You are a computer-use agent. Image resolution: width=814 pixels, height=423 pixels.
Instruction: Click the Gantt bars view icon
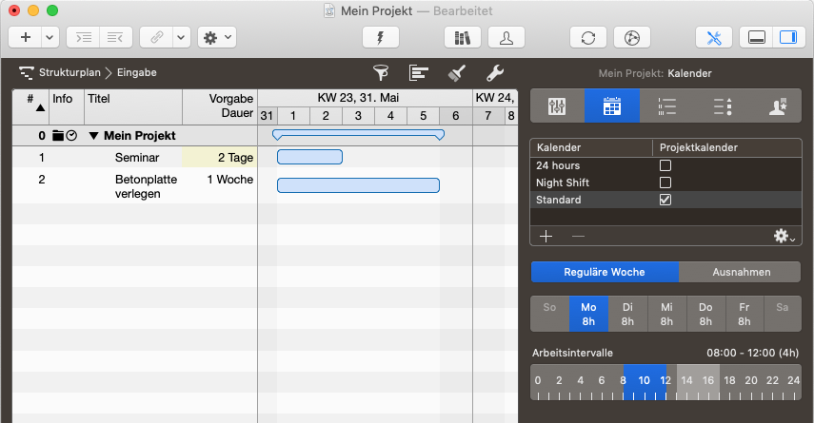coord(419,72)
